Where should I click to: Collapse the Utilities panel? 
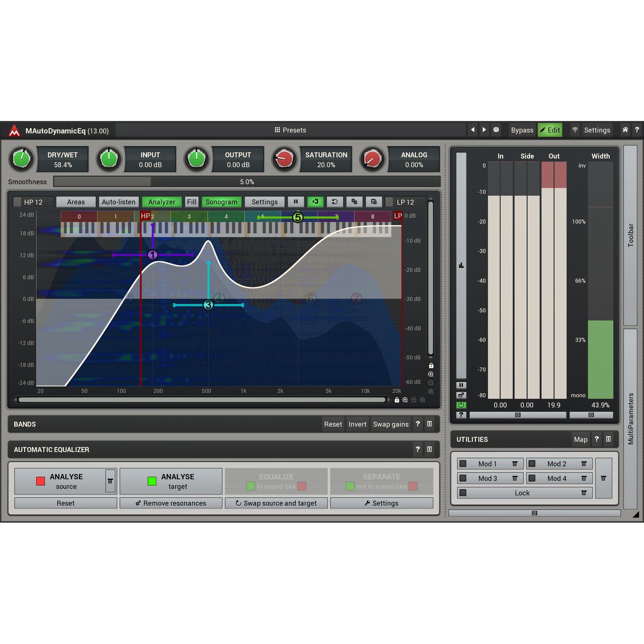click(608, 439)
